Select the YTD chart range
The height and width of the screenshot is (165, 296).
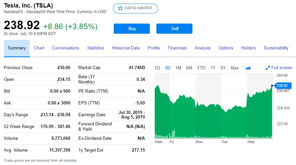(x=201, y=68)
